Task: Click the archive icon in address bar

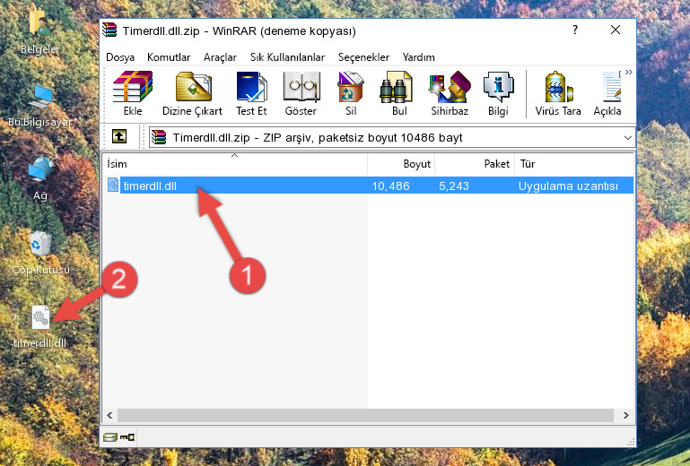Action: 159,137
